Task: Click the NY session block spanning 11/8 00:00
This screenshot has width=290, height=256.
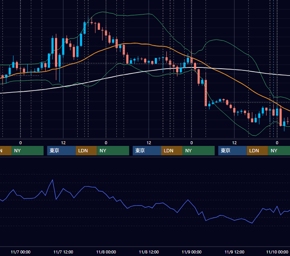Action: 113,151
